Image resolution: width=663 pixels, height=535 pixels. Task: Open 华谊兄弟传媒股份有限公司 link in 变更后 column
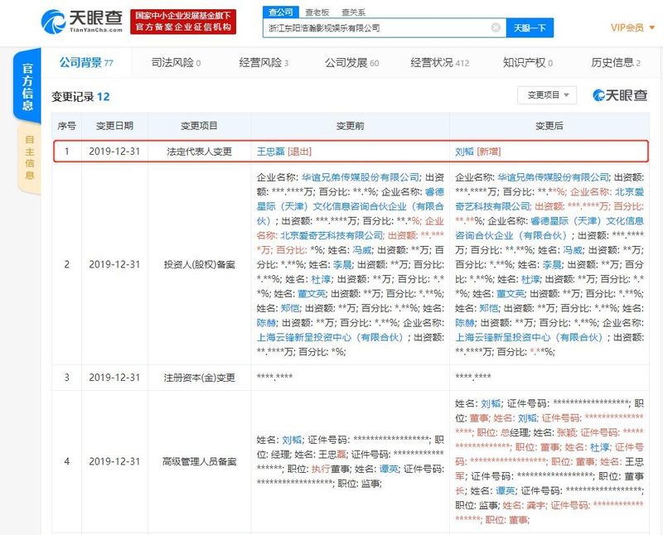pyautogui.click(x=553, y=177)
